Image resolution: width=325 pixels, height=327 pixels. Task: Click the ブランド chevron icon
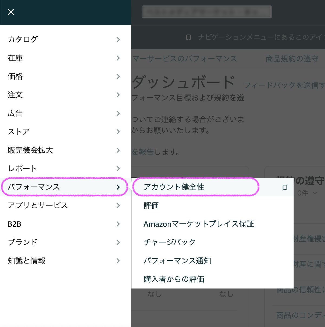coord(118,242)
